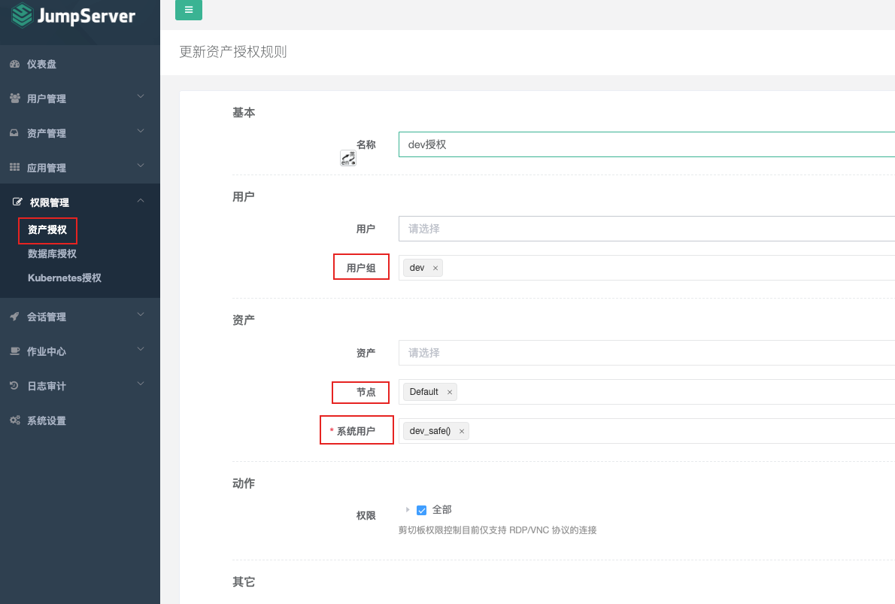Expand 应用管理 chevron arrow
The height and width of the screenshot is (604, 895).
141,165
